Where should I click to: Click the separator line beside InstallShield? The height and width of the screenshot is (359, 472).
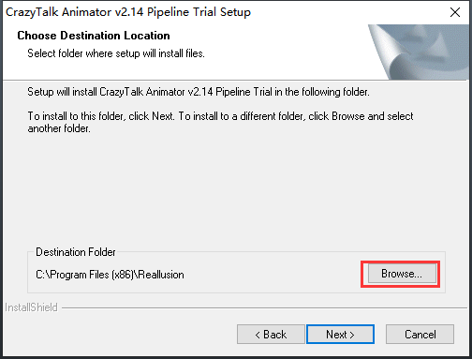coord(265,308)
